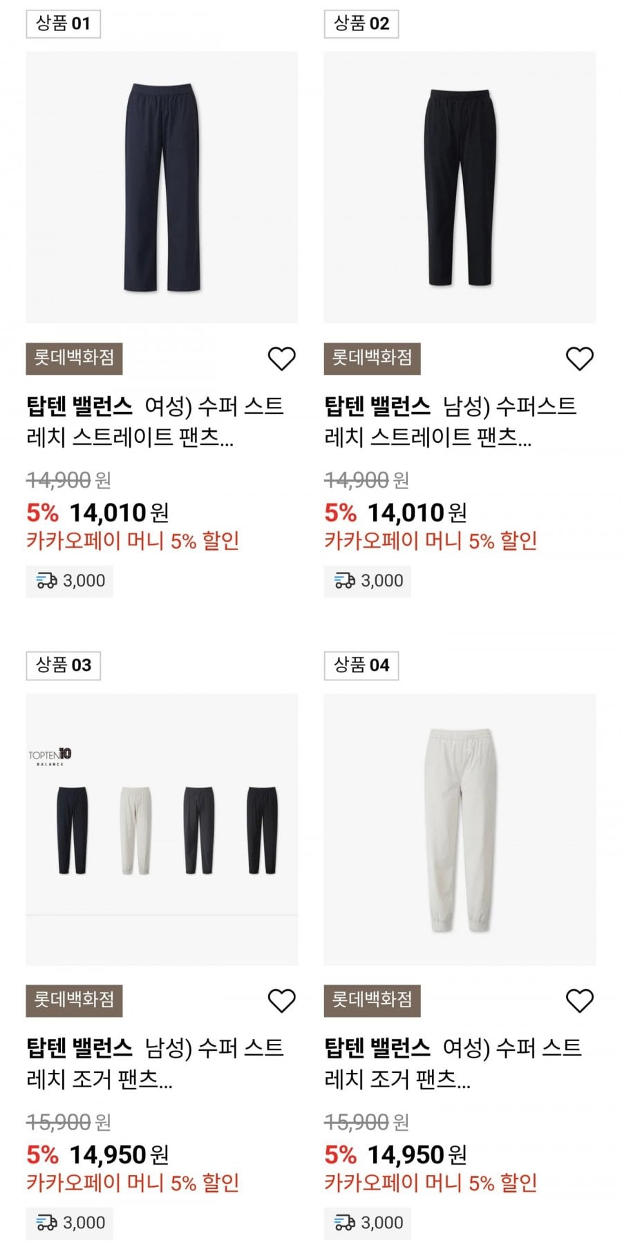Open the women's super stretch straight pants title
The height and width of the screenshot is (1258, 622).
pos(155,421)
